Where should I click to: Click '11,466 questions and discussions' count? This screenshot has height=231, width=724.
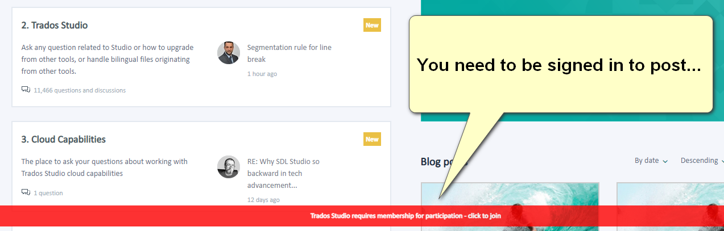pyautogui.click(x=80, y=90)
